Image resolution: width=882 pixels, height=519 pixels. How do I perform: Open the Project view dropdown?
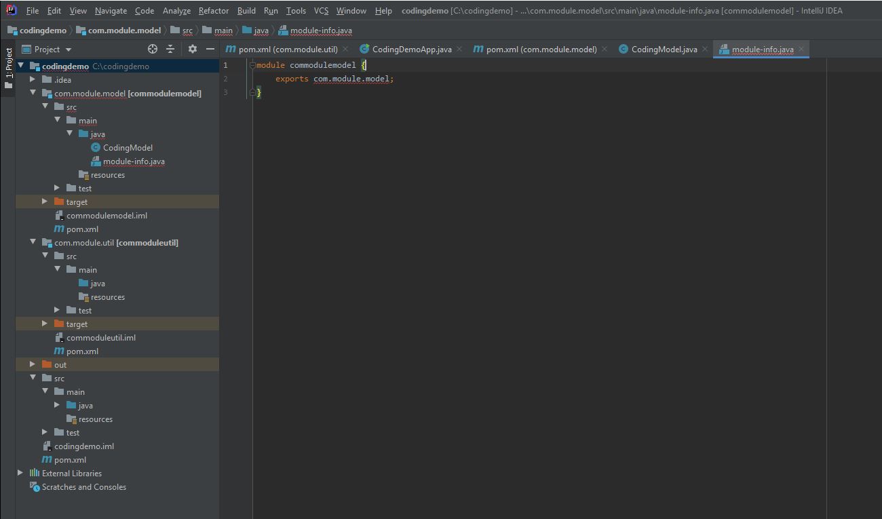click(x=47, y=49)
